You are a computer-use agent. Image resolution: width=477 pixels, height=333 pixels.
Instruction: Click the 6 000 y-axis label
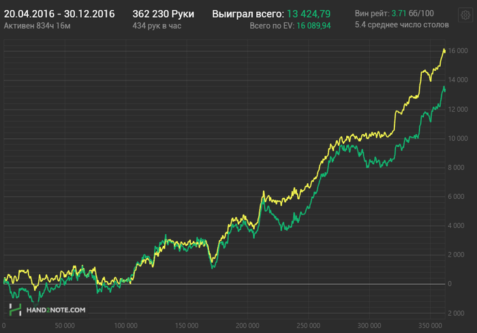click(456, 197)
